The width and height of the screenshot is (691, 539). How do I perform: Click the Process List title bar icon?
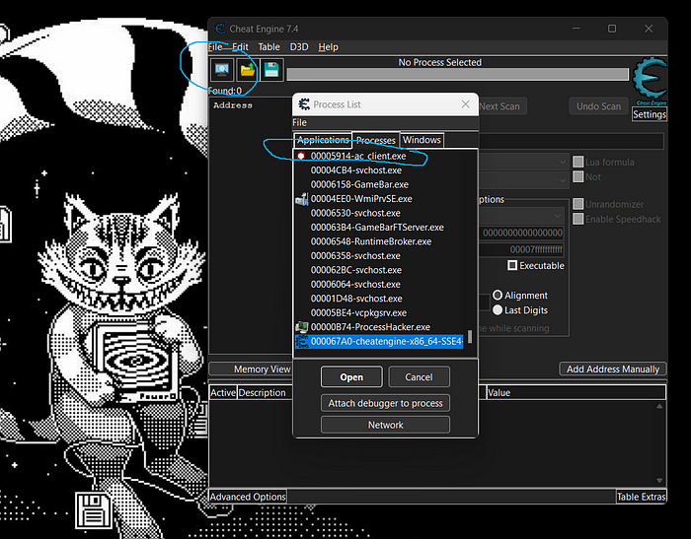[304, 104]
